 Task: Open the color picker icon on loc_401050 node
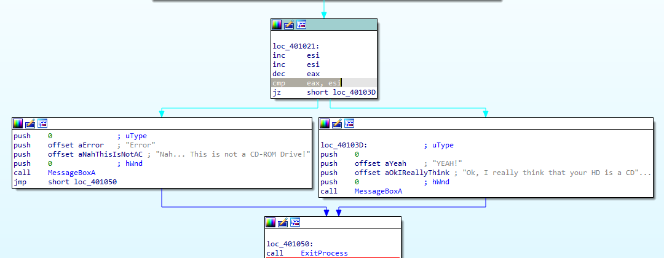pyautogui.click(x=271, y=222)
